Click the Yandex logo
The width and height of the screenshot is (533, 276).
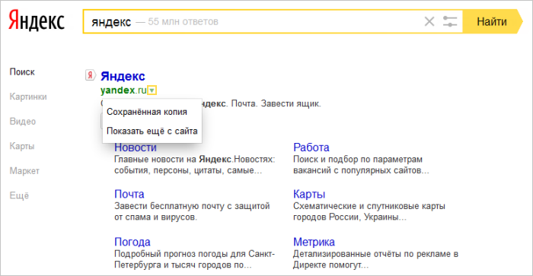[x=37, y=21]
